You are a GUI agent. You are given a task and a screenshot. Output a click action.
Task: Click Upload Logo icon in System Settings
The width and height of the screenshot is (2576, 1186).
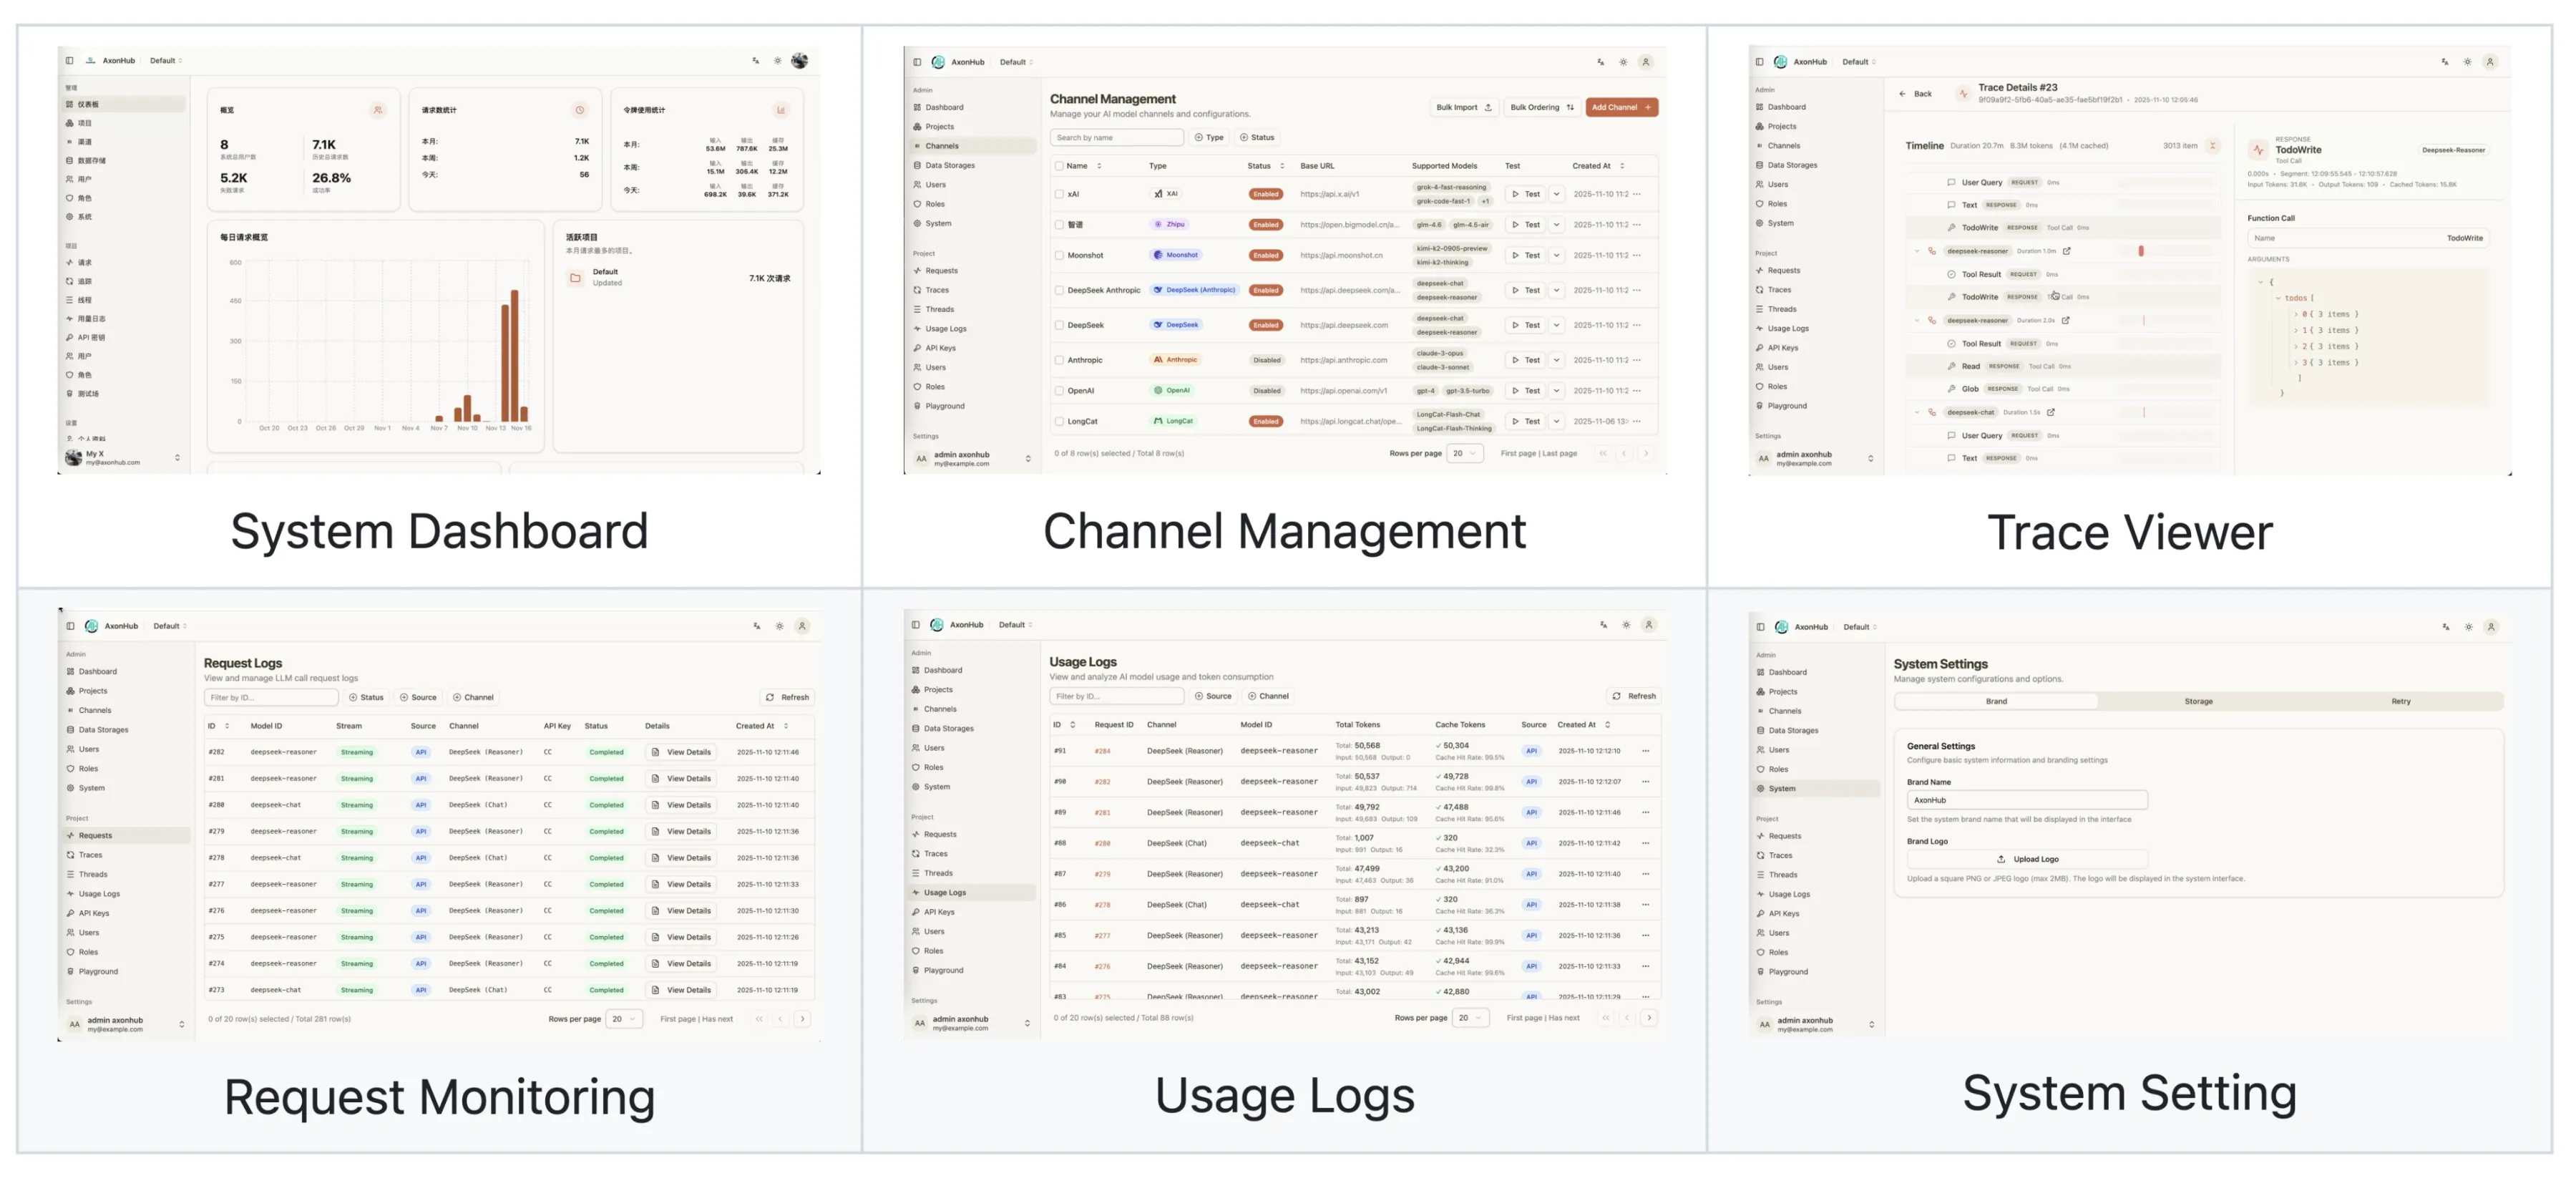(2001, 859)
